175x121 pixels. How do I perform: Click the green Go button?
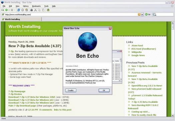tap(148, 14)
